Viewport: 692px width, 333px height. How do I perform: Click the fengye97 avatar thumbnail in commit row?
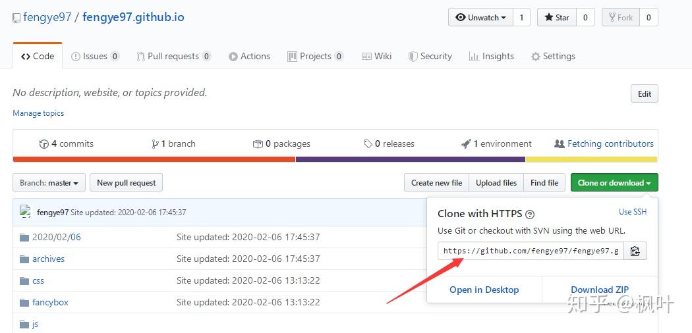tap(26, 212)
